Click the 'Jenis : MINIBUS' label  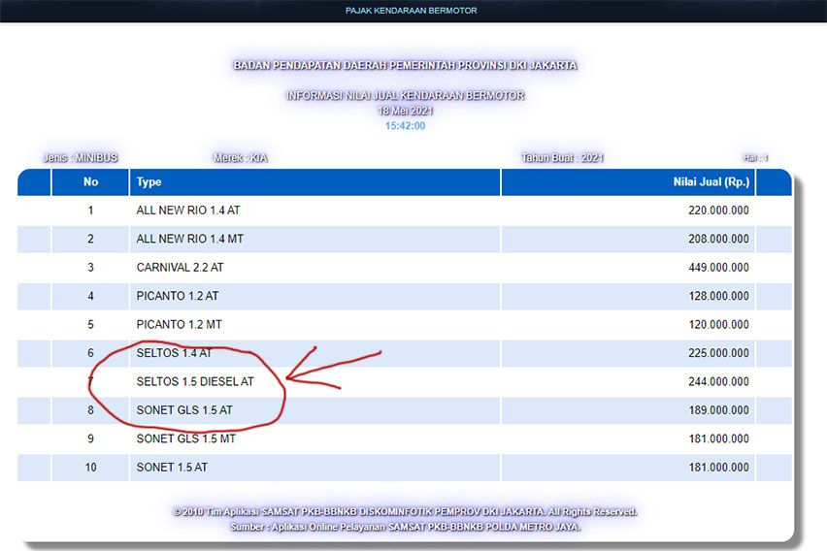pyautogui.click(x=81, y=157)
